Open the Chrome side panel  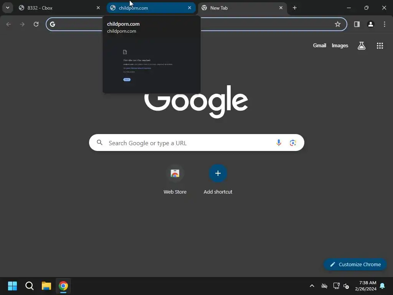coord(357,24)
